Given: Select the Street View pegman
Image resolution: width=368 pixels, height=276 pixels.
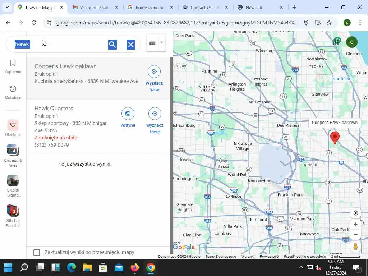Looking at the screenshot, I should [355, 247].
